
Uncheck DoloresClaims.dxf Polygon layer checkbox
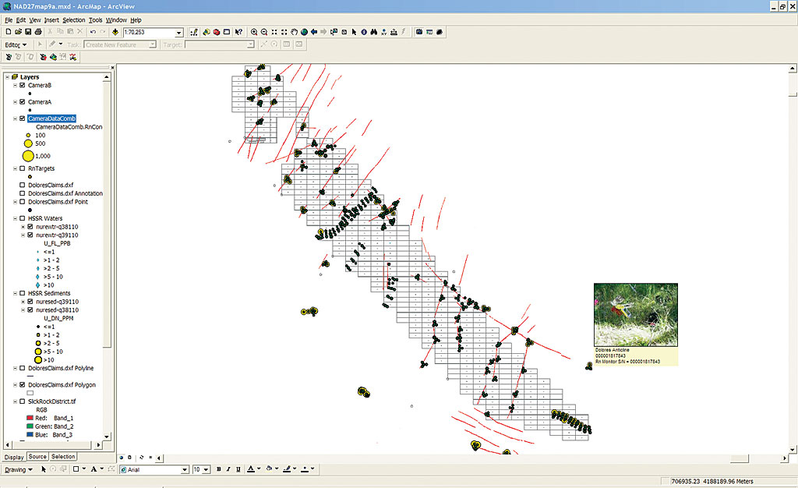(x=23, y=385)
